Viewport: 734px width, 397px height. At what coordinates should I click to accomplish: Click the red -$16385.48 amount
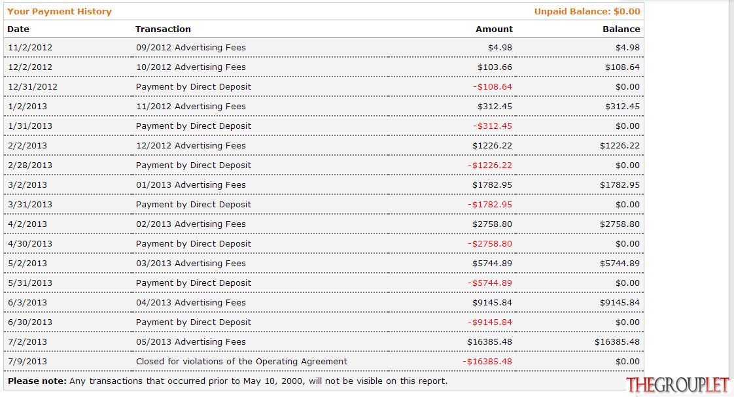[487, 362]
